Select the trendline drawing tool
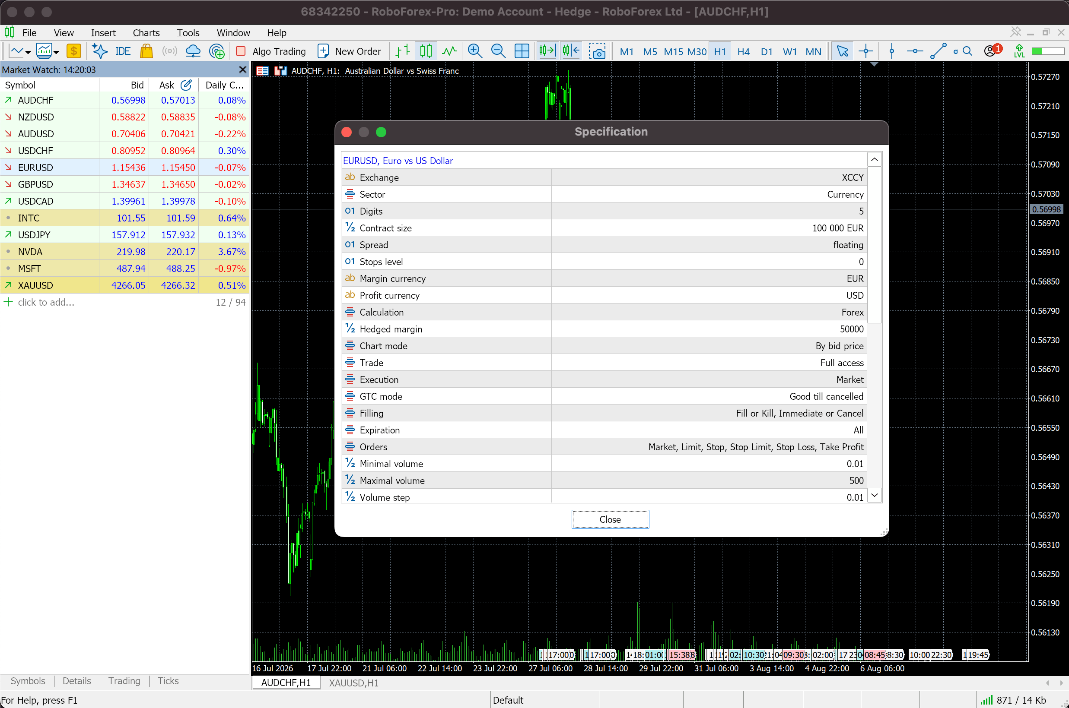The height and width of the screenshot is (708, 1069). pyautogui.click(x=938, y=51)
